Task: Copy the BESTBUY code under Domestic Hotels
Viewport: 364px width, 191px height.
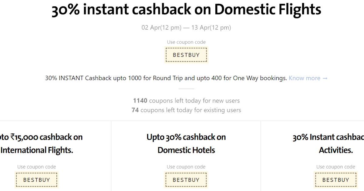Action: click(x=186, y=180)
